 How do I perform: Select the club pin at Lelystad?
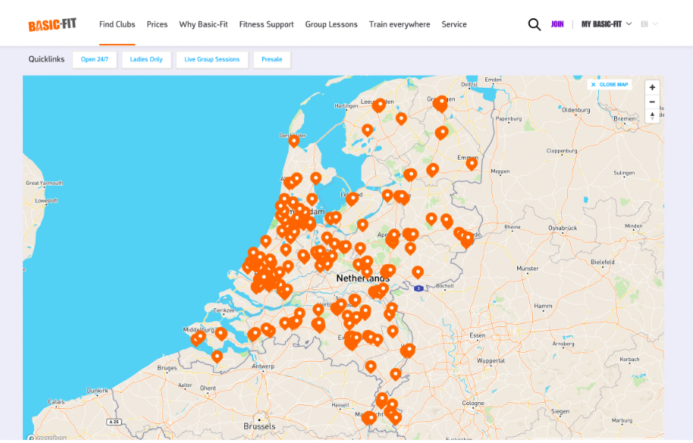tap(353, 199)
